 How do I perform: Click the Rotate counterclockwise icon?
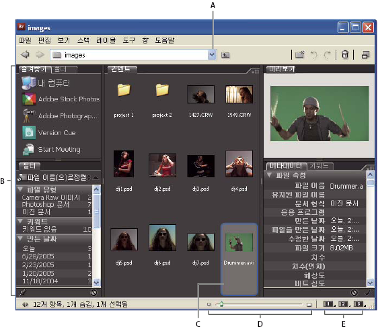pyautogui.click(x=314, y=55)
